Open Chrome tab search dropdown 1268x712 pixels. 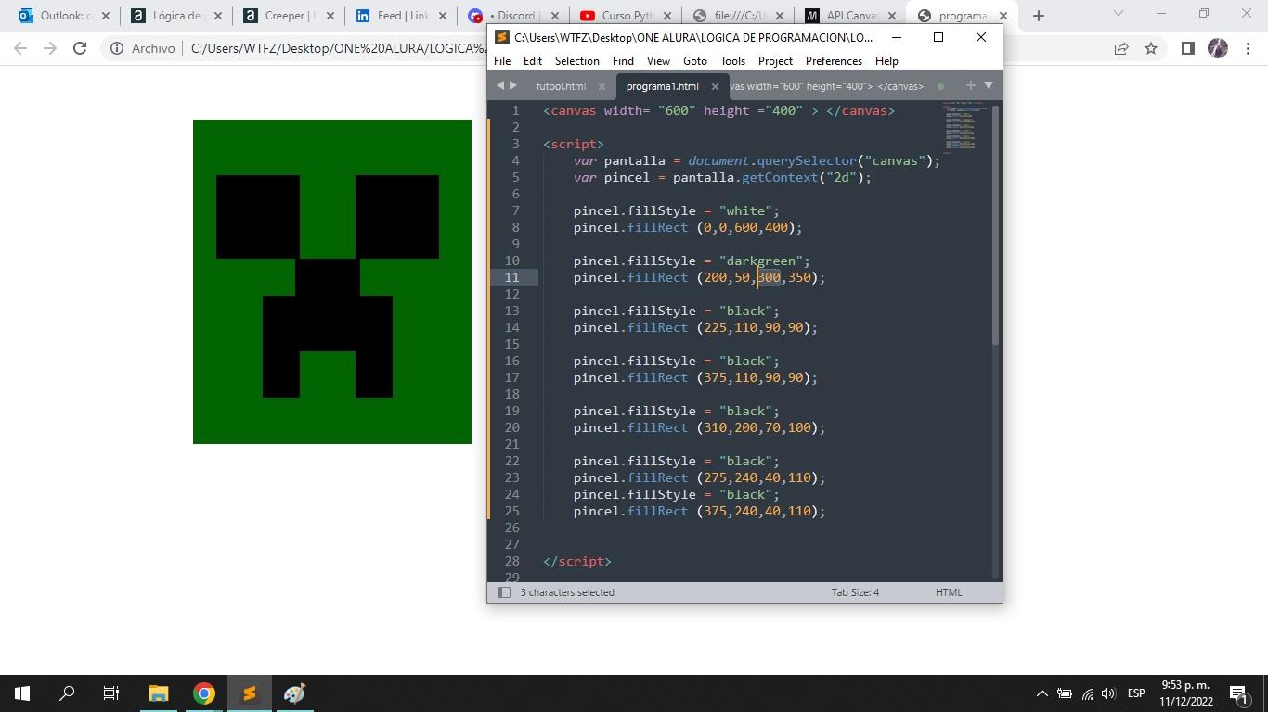[x=1118, y=13]
